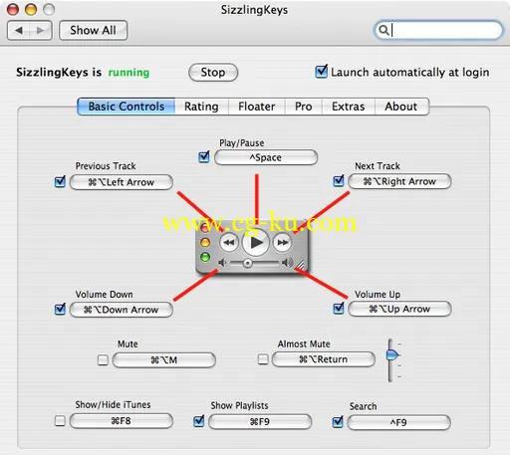Switch to the Rating tab
The height and width of the screenshot is (455, 510).
[201, 107]
